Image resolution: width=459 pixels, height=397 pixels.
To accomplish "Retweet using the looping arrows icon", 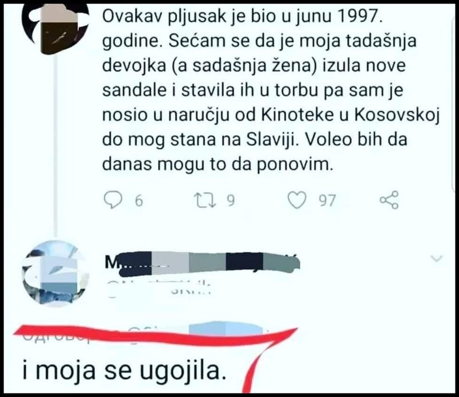I will click(x=206, y=200).
